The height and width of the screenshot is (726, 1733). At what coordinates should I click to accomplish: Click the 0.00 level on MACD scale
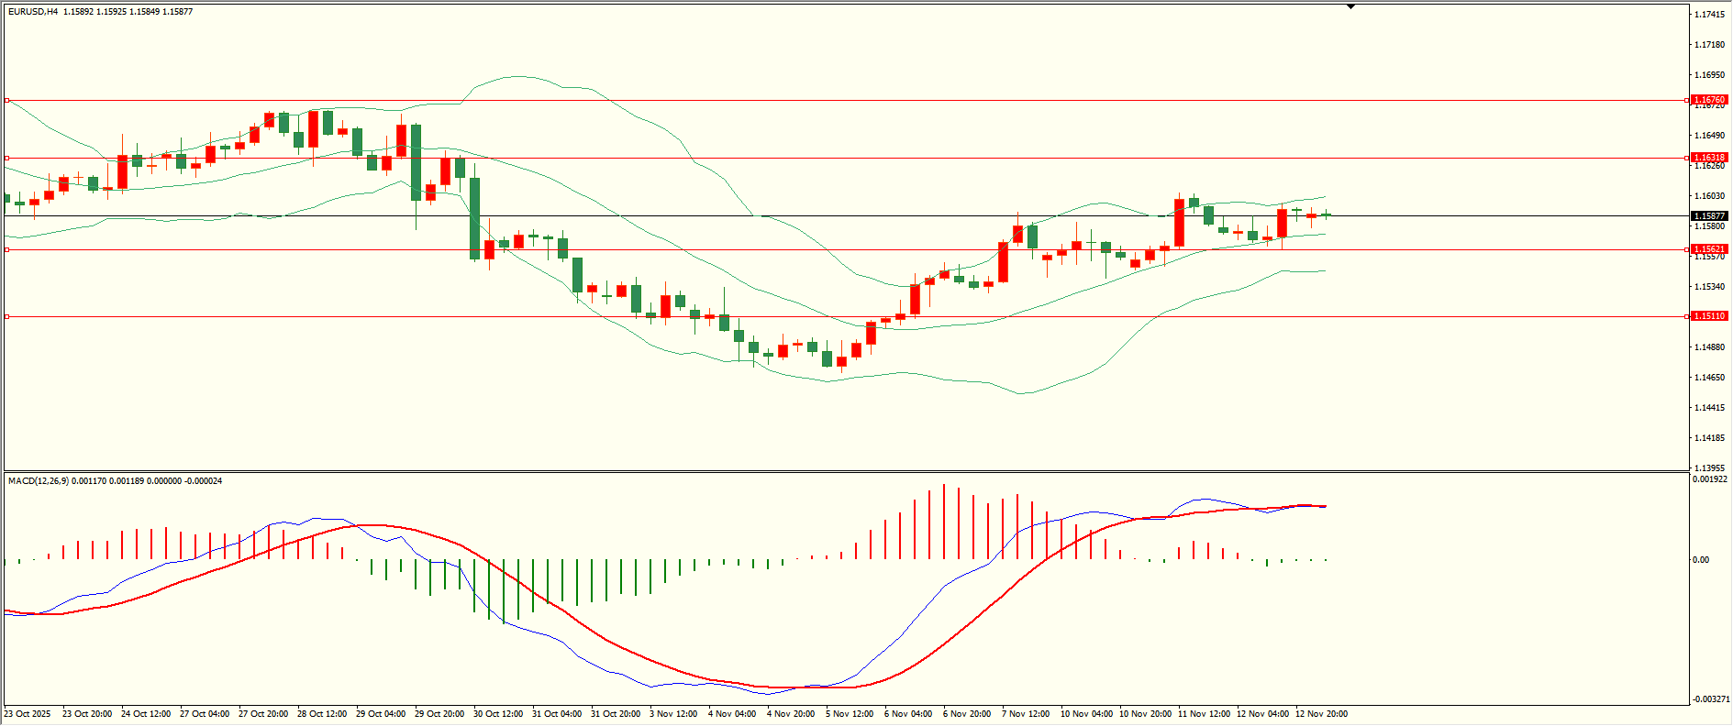click(x=1701, y=560)
